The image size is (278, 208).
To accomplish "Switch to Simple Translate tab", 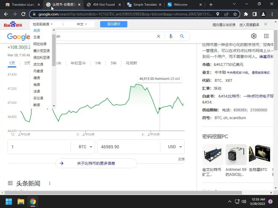I will coord(144,5).
